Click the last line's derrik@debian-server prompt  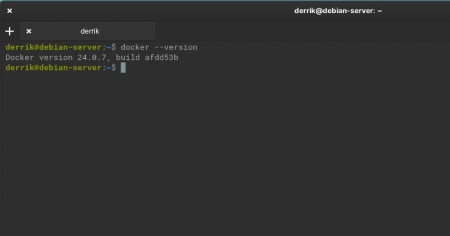click(x=54, y=68)
